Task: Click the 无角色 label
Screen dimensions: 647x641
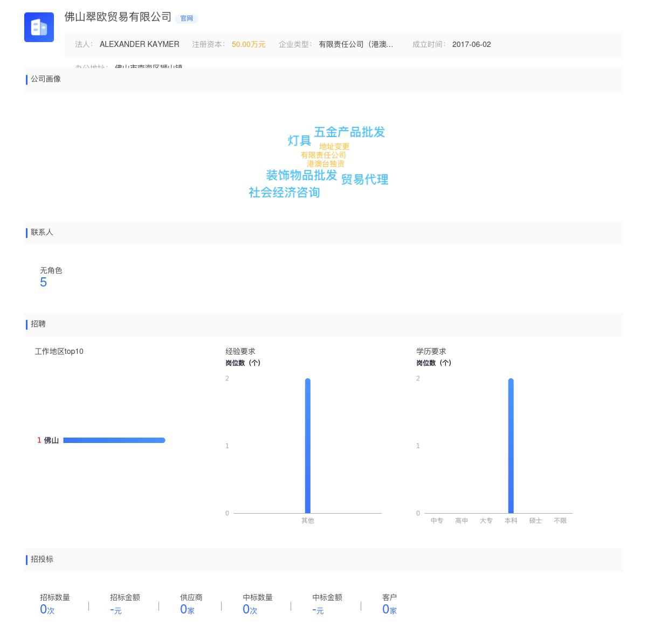Action: (x=51, y=270)
